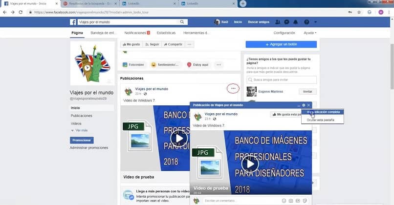Invite Eugenio Martinez with Invitar button
Viewport: 394px width, 205px height.
tap(307, 92)
